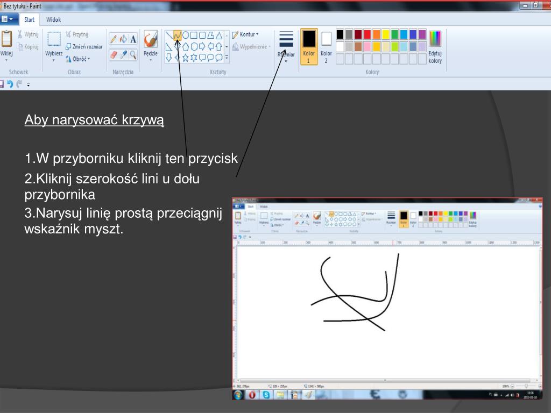Image resolution: width=551 pixels, height=413 pixels.
Task: Click Wytnij in the top ribbon
Action: [x=28, y=34]
